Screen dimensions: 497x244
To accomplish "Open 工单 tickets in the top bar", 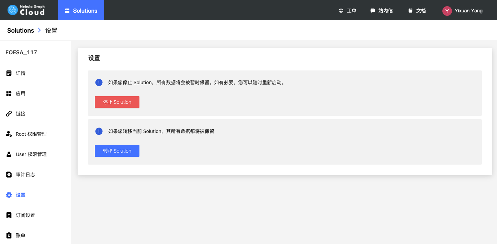I will coord(348,11).
